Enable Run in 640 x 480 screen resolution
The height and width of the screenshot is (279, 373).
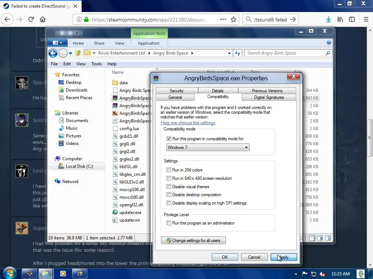[169, 178]
